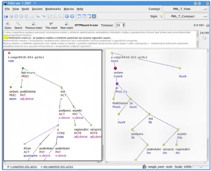Click the save file toolbar icon
Viewport: 211px width, 171px height.
pyautogui.click(x=11, y=17)
